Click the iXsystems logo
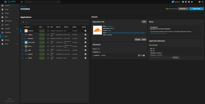This screenshot has width=205, height=104. 176,2
